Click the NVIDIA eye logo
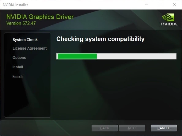The width and height of the screenshot is (182, 136). (x=168, y=17)
